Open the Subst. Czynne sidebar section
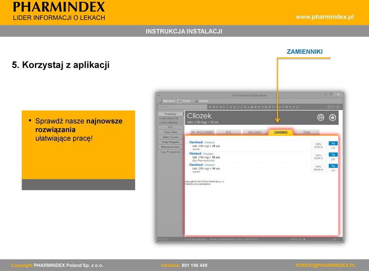The width and height of the screenshot is (369, 271). 171,137
